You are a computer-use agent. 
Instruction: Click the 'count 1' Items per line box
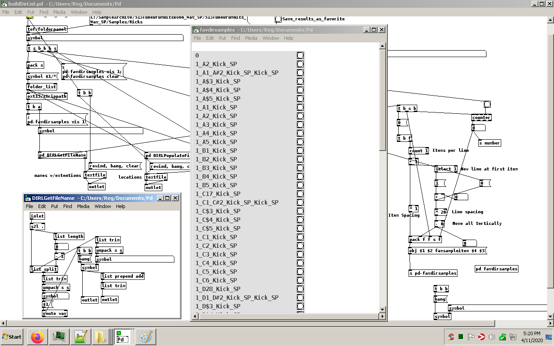point(419,151)
